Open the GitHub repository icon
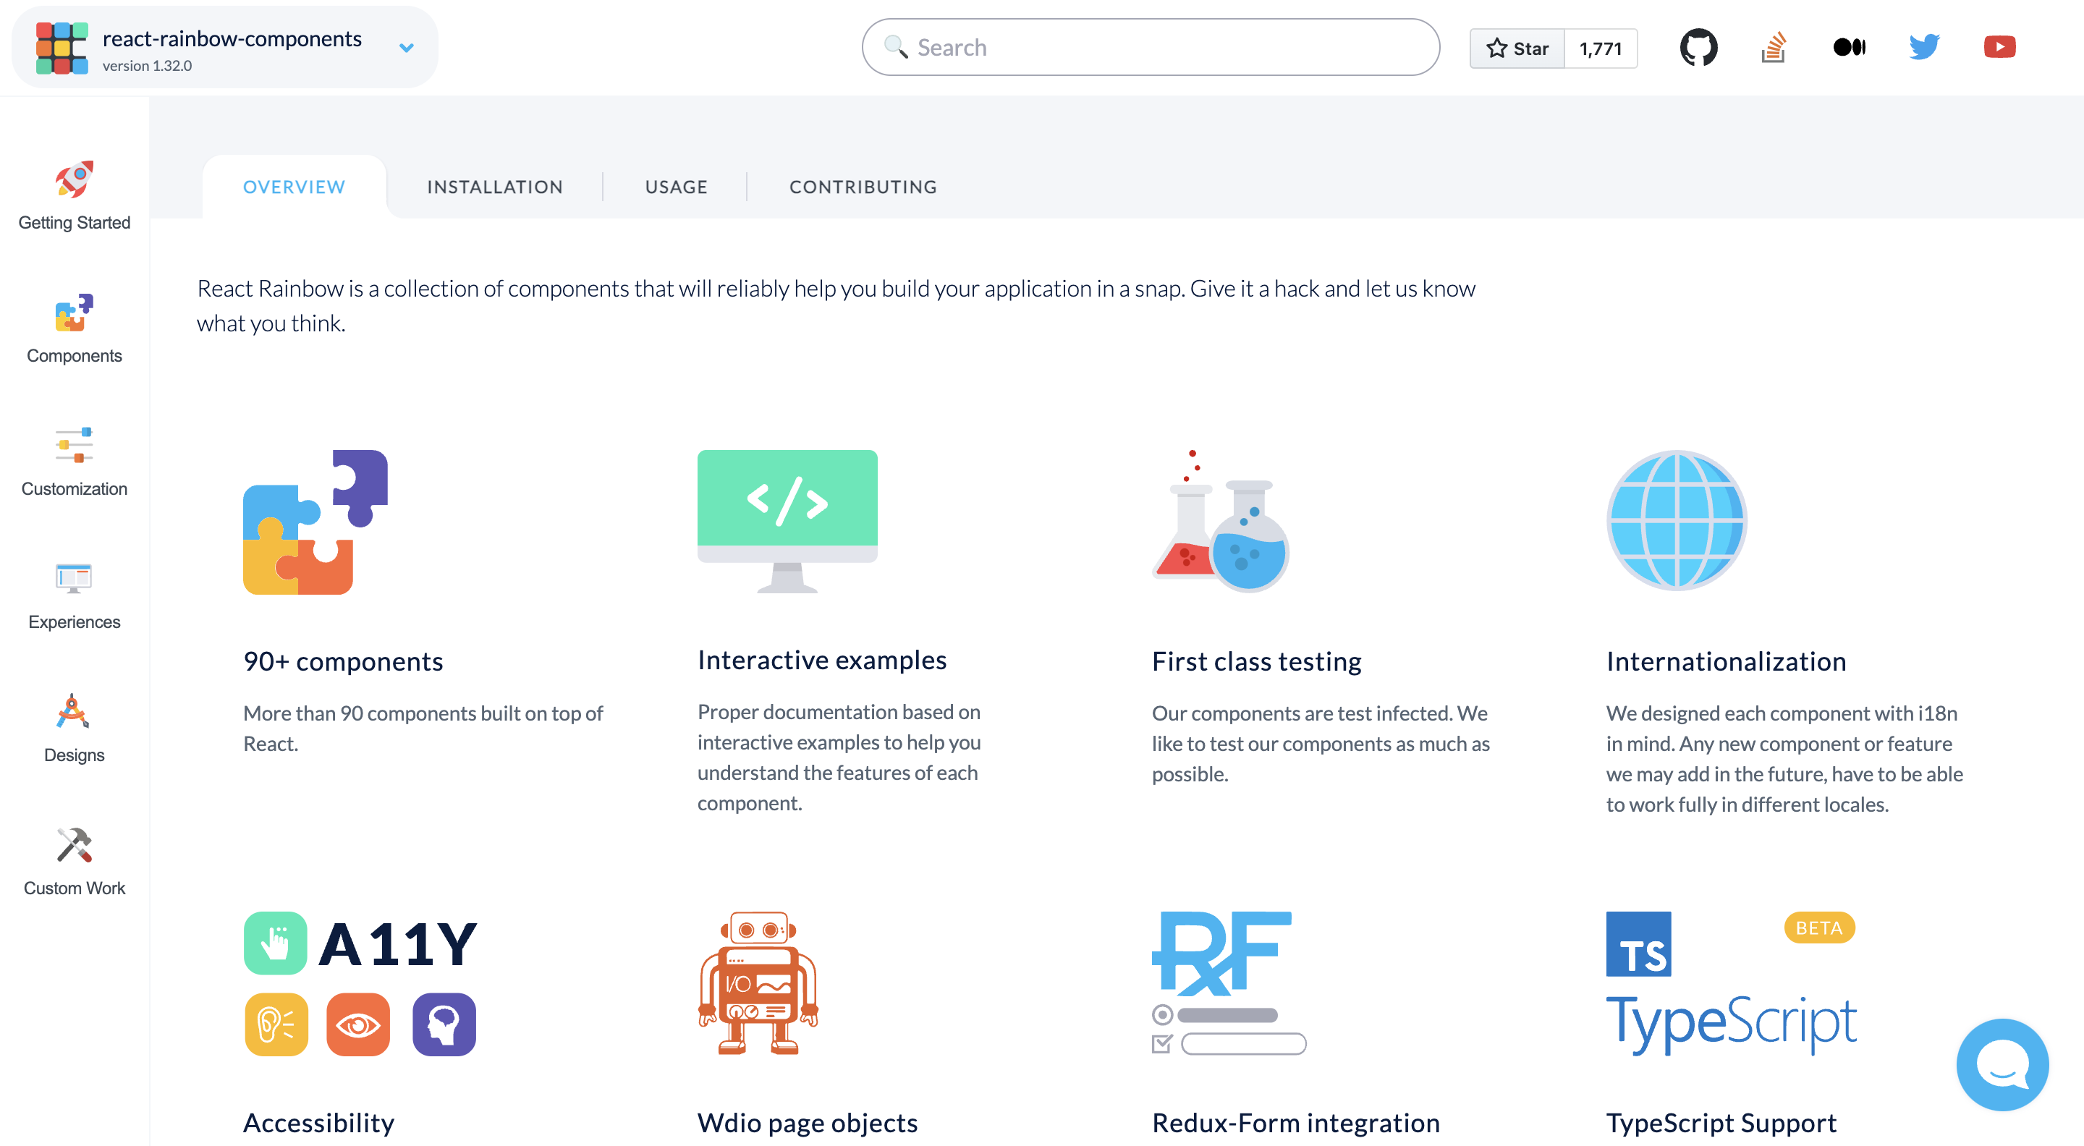Viewport: 2084px width, 1146px height. click(x=1698, y=48)
